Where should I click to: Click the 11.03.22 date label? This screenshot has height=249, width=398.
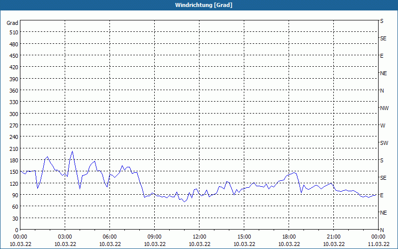(x=379, y=244)
